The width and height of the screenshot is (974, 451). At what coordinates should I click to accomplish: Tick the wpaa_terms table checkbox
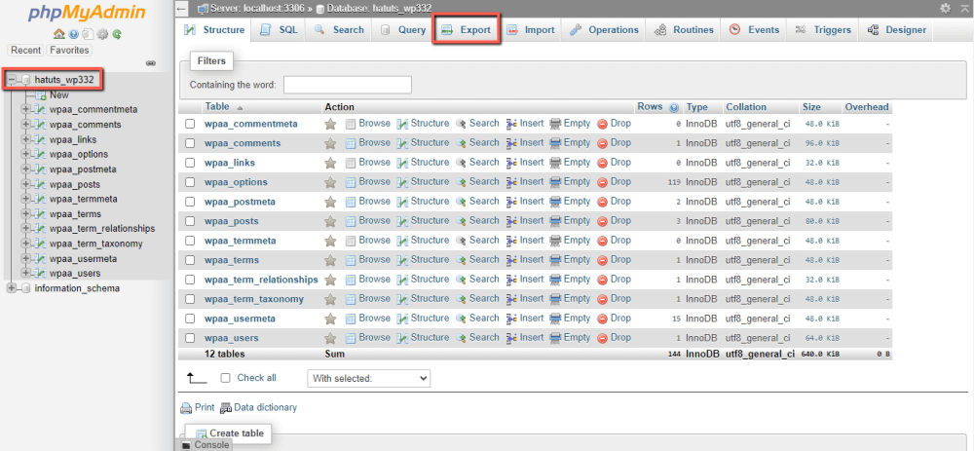coord(191,260)
